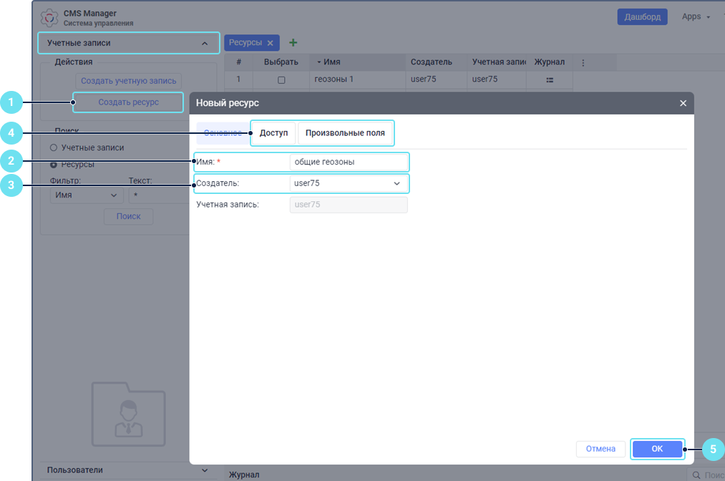725x481 pixels.
Task: Close the Новый ресурс dialog
Action: (683, 103)
